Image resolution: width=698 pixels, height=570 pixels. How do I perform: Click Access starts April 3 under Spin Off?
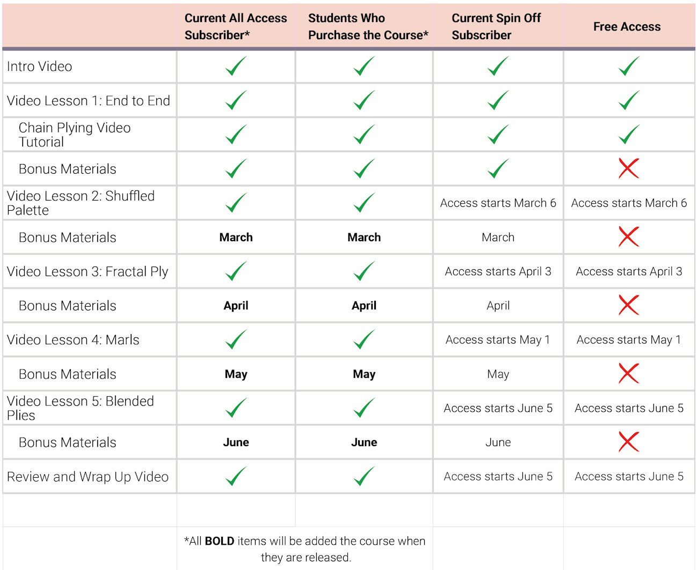coord(498,271)
